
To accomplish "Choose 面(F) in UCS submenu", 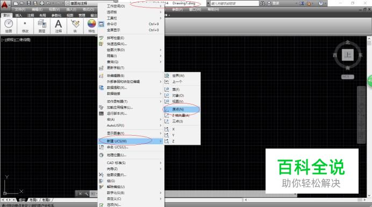I will pos(182,90).
